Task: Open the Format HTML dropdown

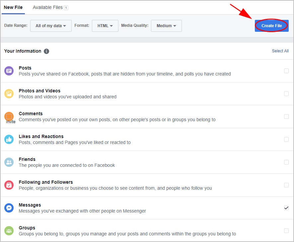Action: (105, 26)
